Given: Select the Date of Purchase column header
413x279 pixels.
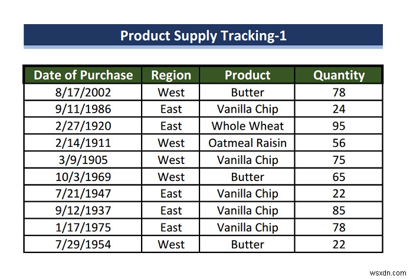Looking at the screenshot, I should pos(83,75).
